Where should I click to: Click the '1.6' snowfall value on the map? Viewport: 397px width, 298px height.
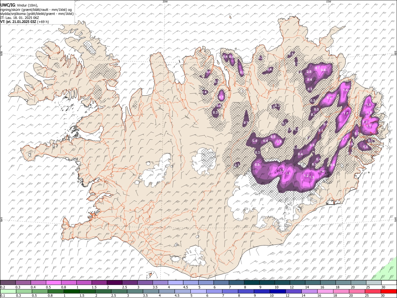click(368, 105)
